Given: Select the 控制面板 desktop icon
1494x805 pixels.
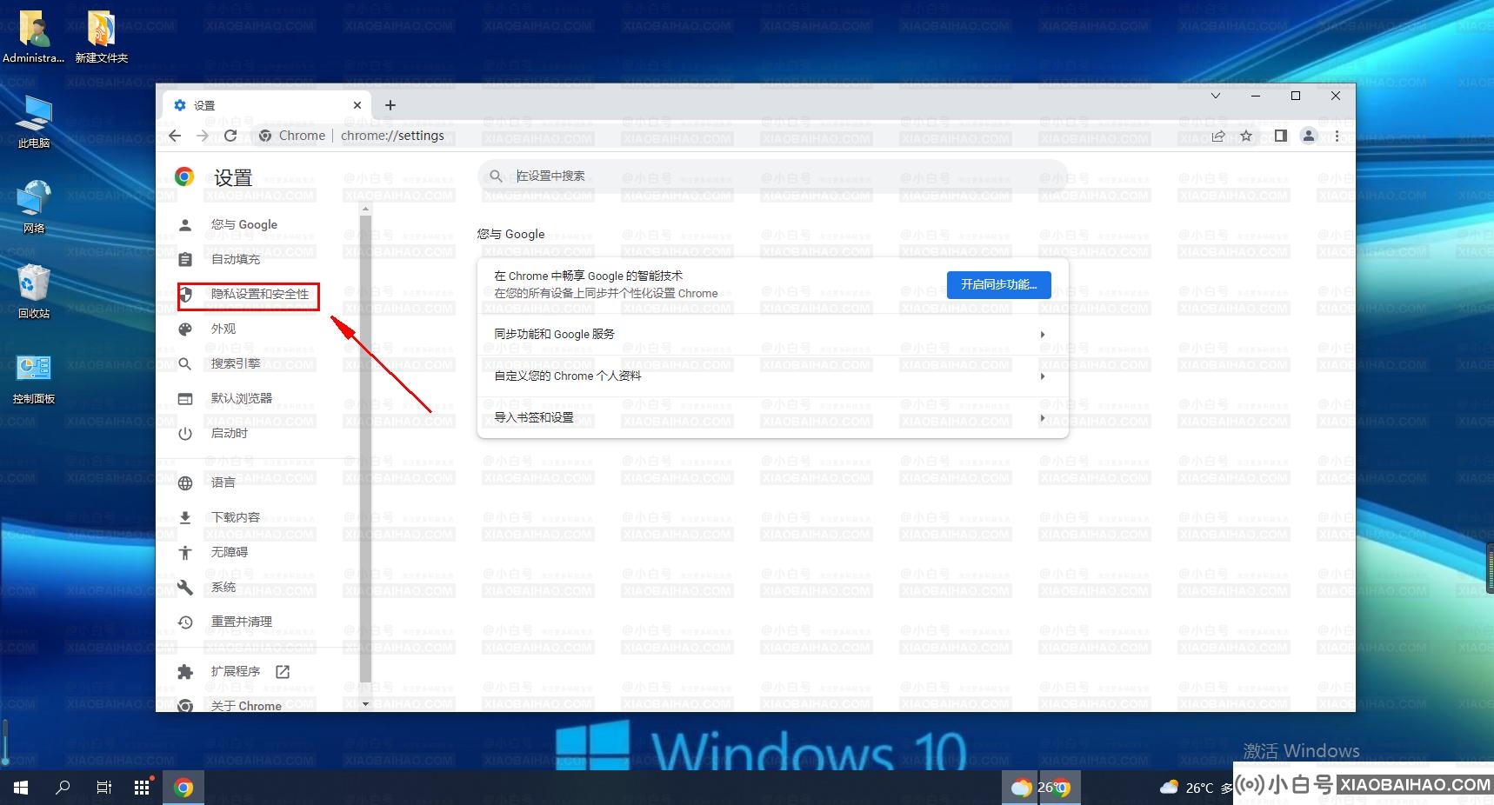Looking at the screenshot, I should pos(34,378).
